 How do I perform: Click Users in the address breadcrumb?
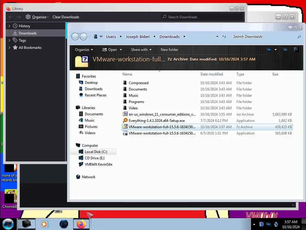111,37
